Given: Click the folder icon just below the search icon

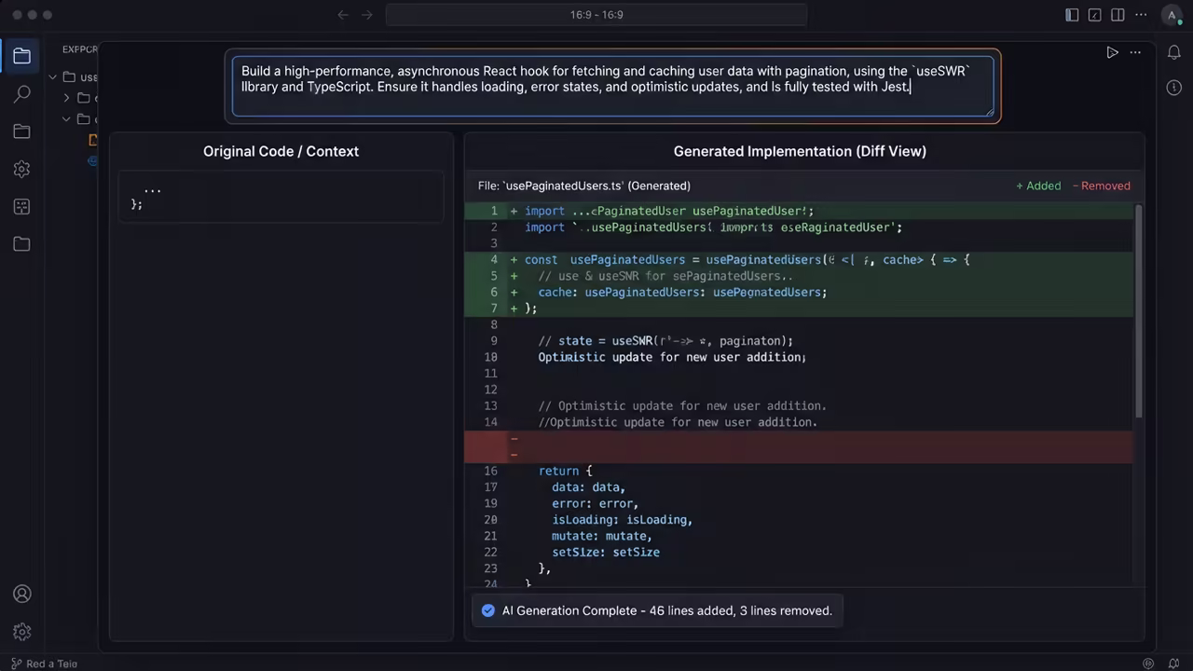Looking at the screenshot, I should click(21, 131).
